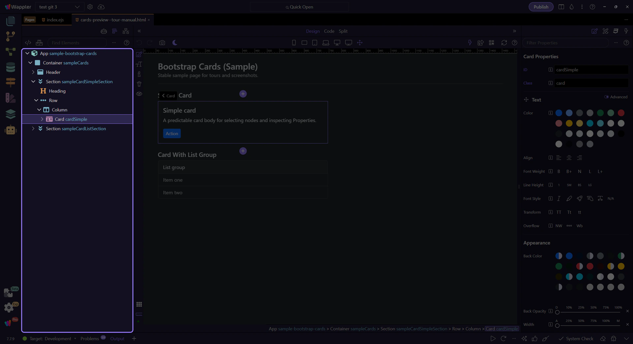
Task: Select the mobile phone viewport icon
Action: tap(294, 43)
